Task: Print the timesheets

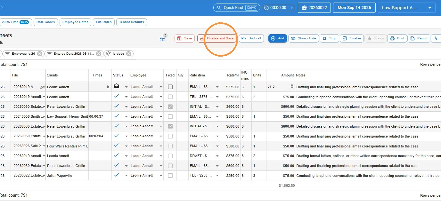Action: [397, 38]
